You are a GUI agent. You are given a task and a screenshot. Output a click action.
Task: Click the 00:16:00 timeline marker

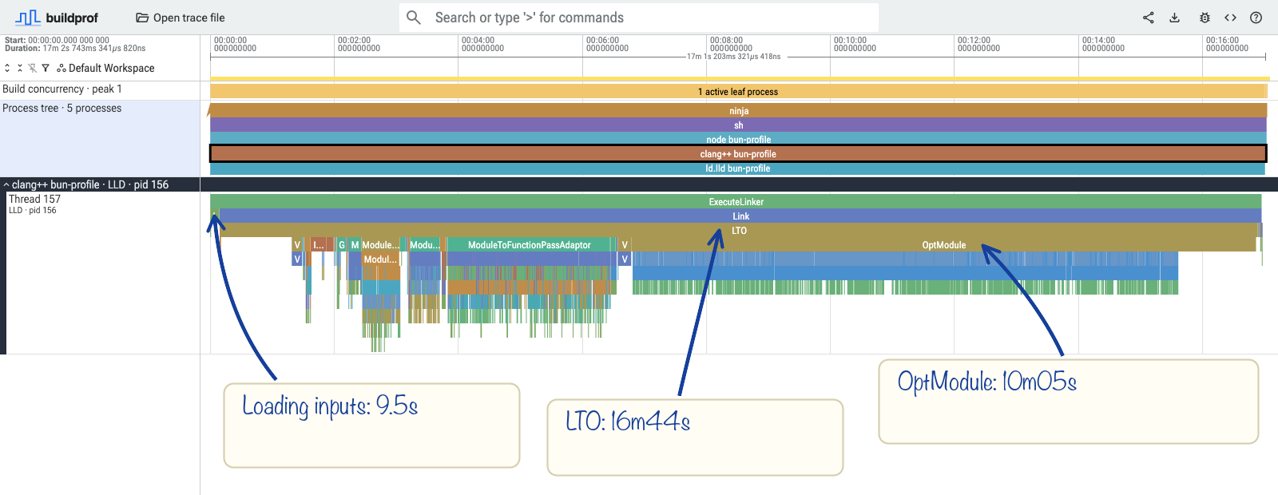click(1227, 44)
